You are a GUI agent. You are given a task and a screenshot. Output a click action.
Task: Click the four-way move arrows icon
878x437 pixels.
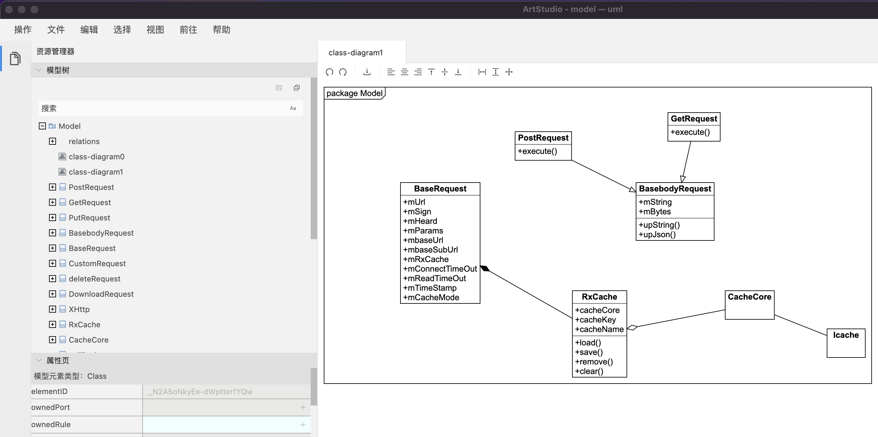(509, 72)
